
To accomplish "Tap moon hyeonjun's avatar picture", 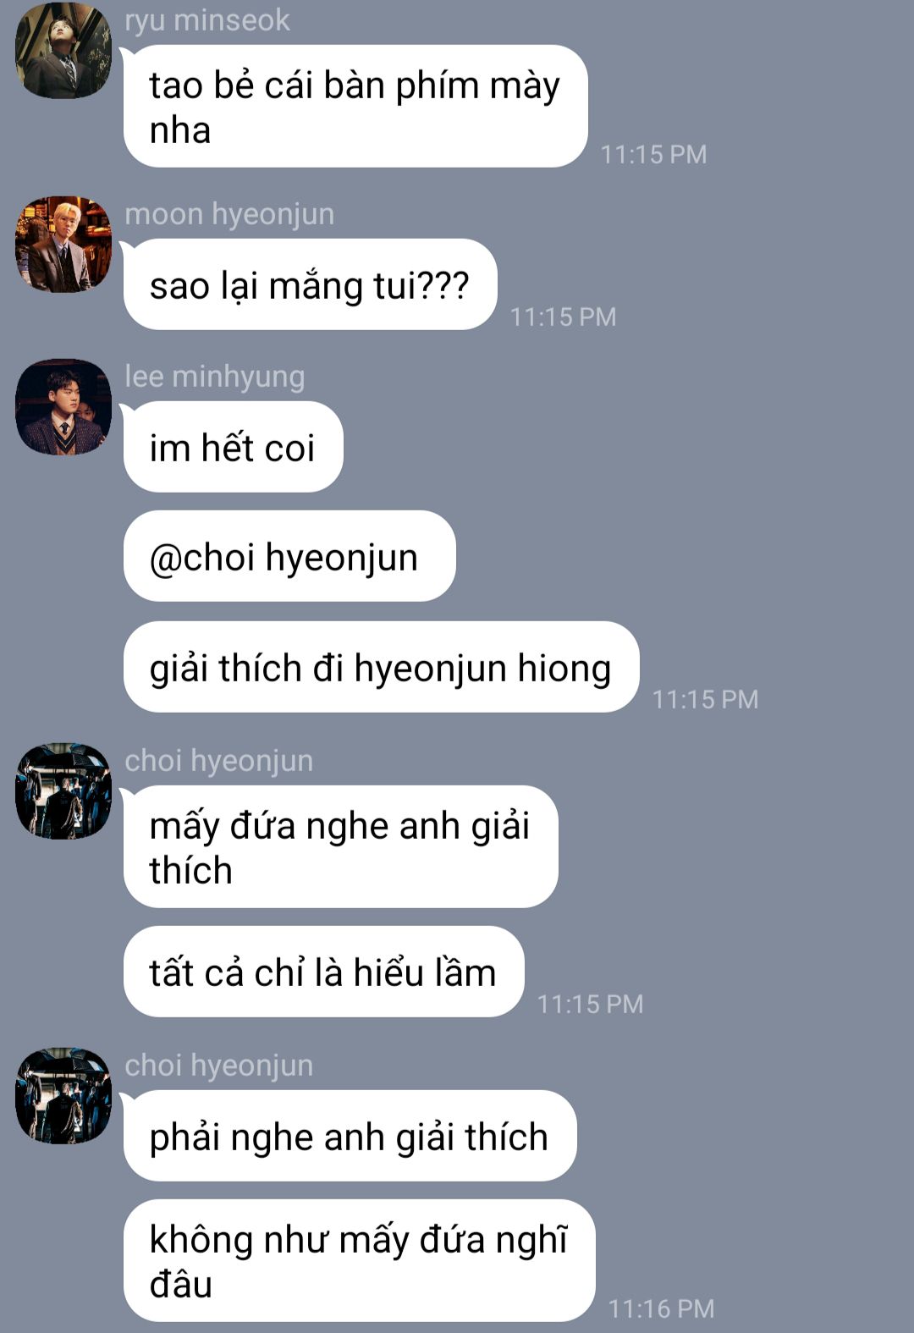I will pyautogui.click(x=63, y=245).
